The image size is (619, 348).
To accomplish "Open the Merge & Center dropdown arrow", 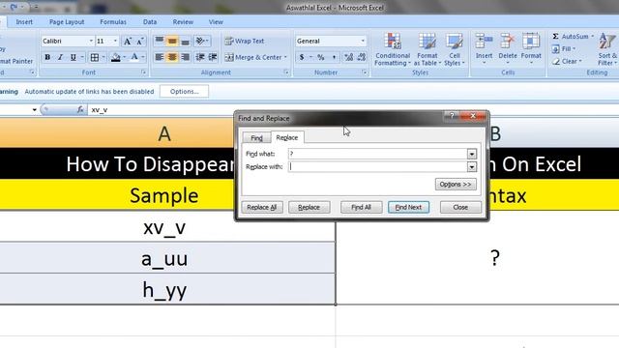I will (x=285, y=57).
